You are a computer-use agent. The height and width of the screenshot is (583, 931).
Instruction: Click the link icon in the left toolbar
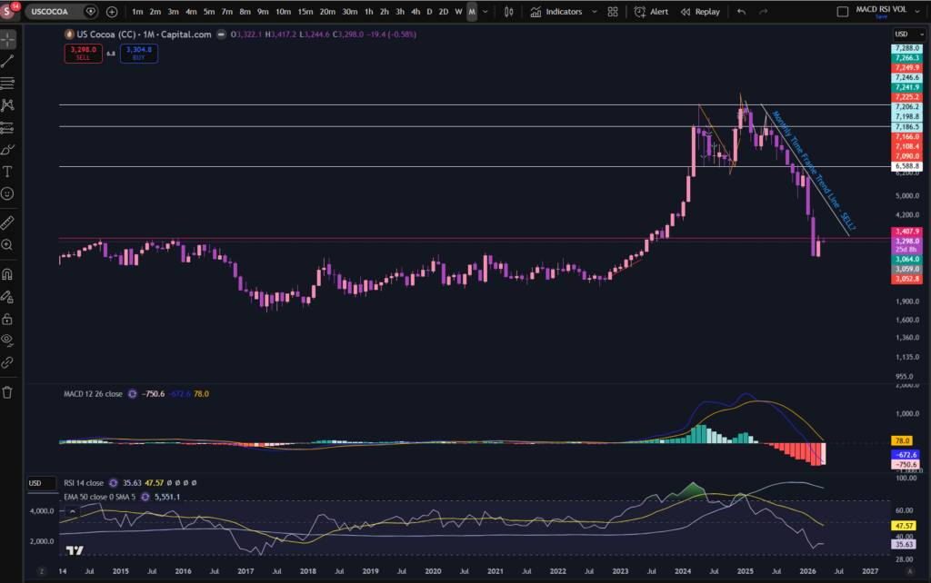(7, 362)
